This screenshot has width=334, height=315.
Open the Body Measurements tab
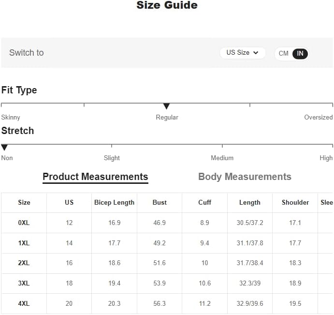click(245, 177)
